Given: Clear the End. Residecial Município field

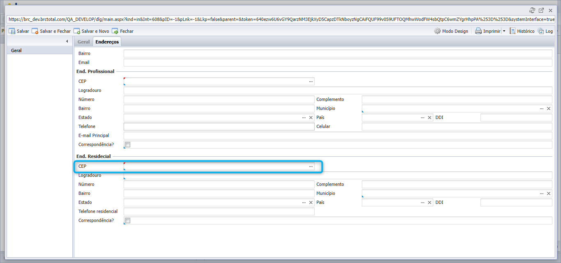Looking at the screenshot, I should [549, 193].
